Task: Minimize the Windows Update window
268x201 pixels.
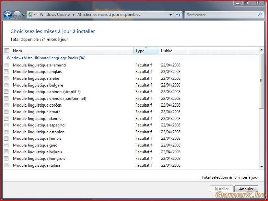Action: [x=238, y=3]
